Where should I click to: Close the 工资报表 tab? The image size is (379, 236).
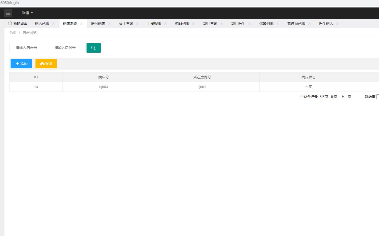pyautogui.click(x=166, y=24)
